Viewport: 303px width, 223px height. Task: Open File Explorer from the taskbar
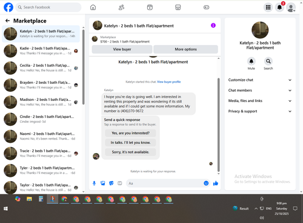pos(29,199)
